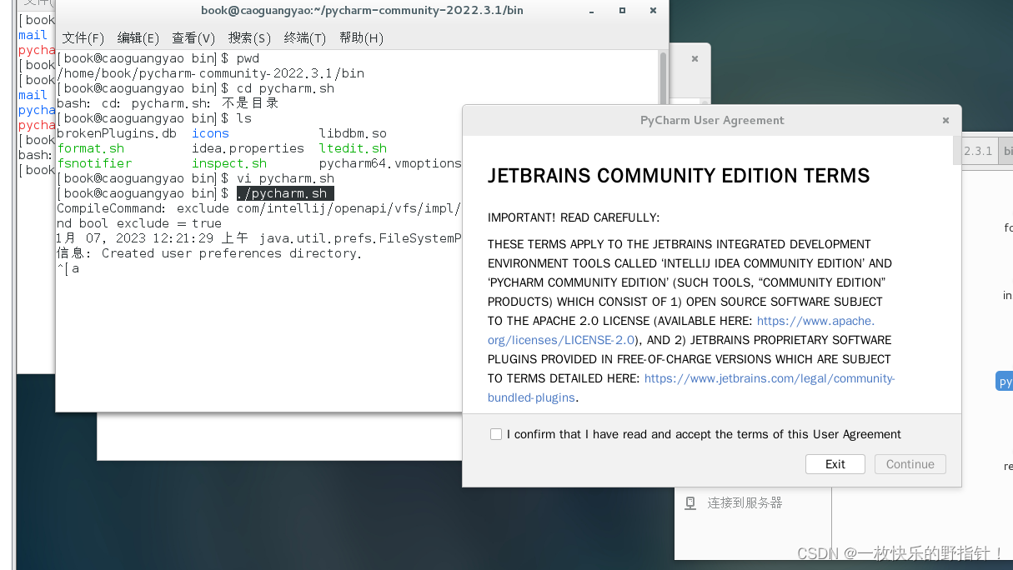Minimize the front terminal window
1013x570 pixels.
[x=592, y=11]
